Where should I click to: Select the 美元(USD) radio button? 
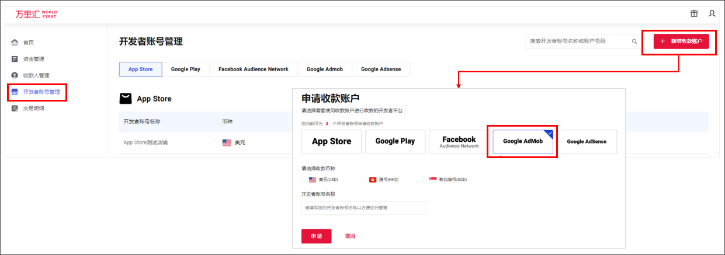point(304,180)
